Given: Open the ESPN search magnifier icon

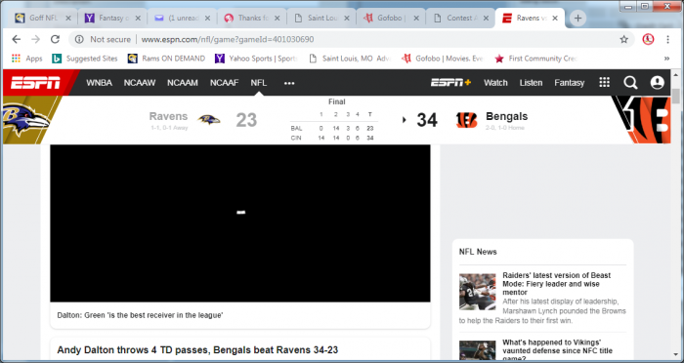Looking at the screenshot, I should coord(630,82).
